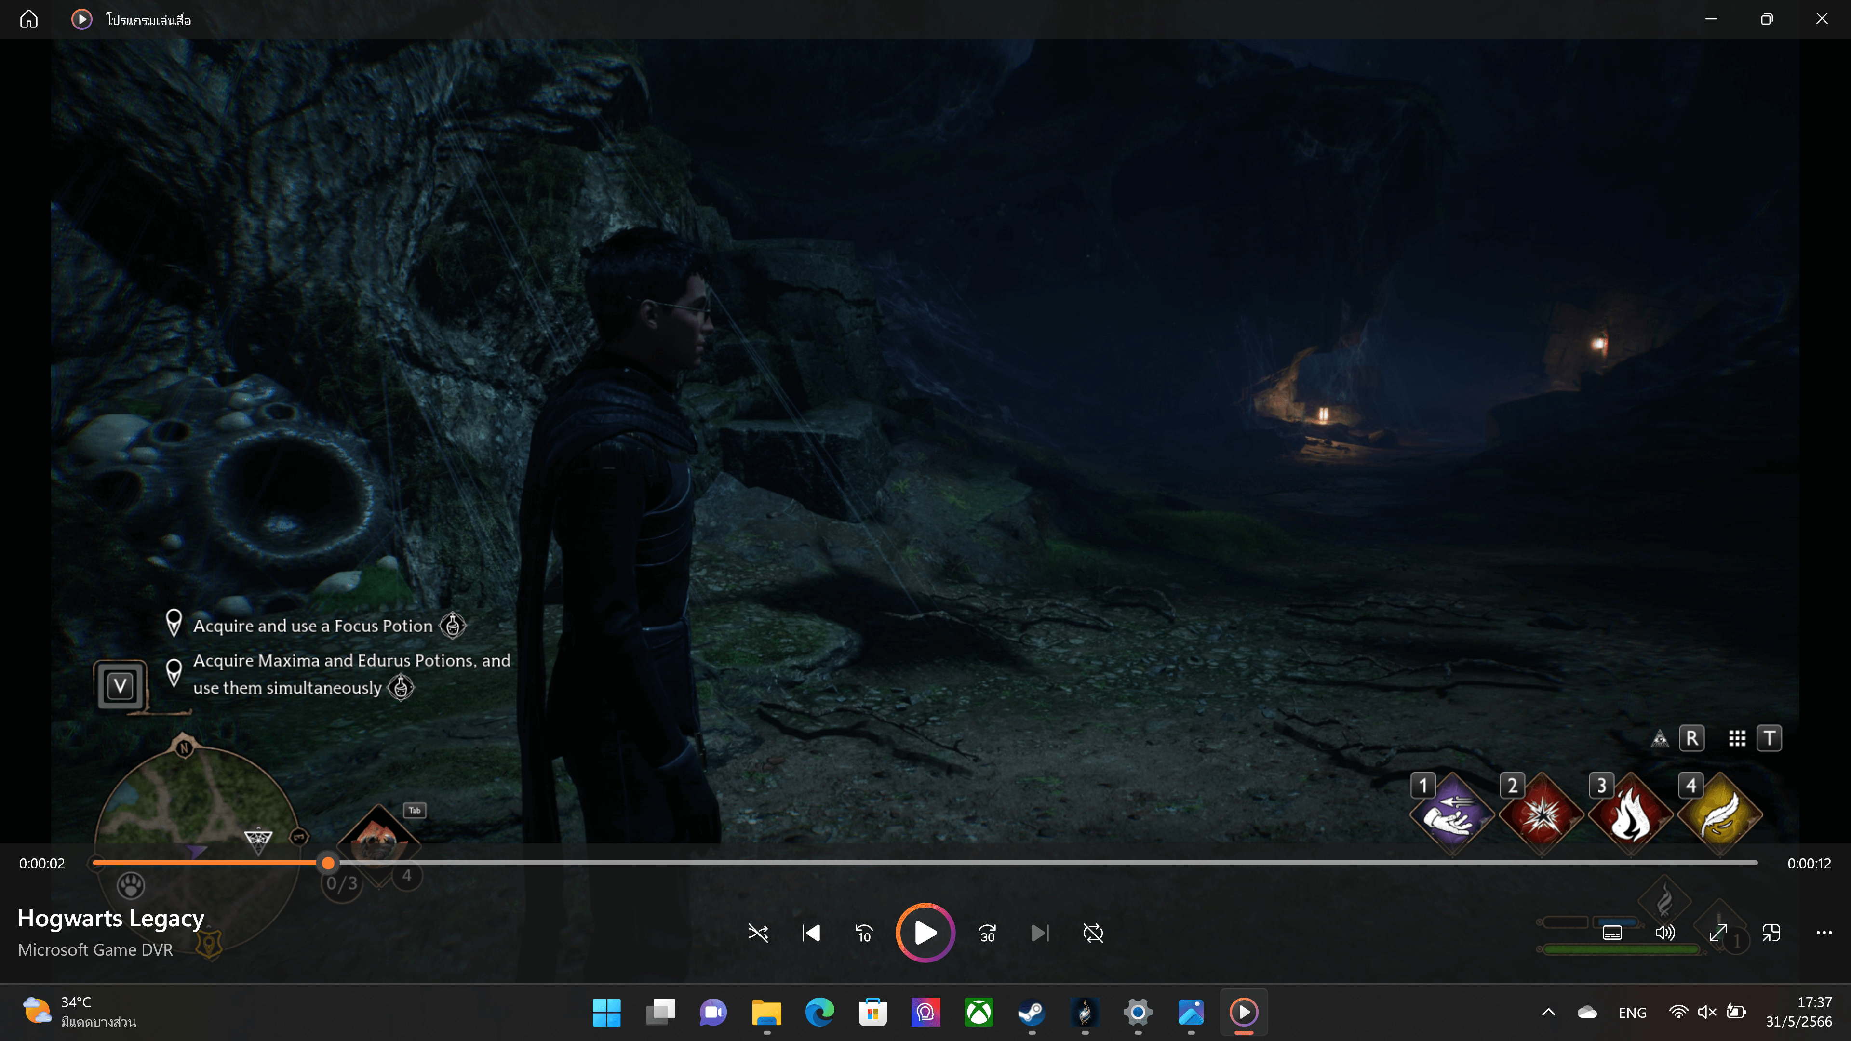Jump to the next track
The image size is (1851, 1041).
pyautogui.click(x=1040, y=933)
